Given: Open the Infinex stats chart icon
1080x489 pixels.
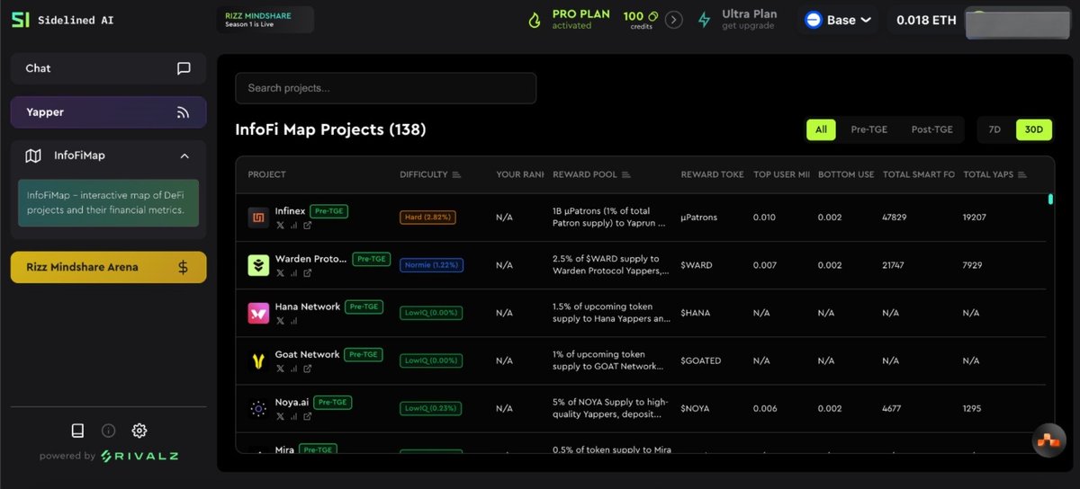Looking at the screenshot, I should point(293,225).
